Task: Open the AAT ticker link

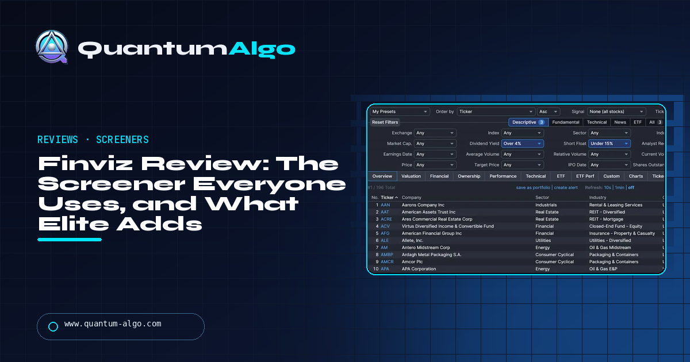Action: click(x=385, y=212)
